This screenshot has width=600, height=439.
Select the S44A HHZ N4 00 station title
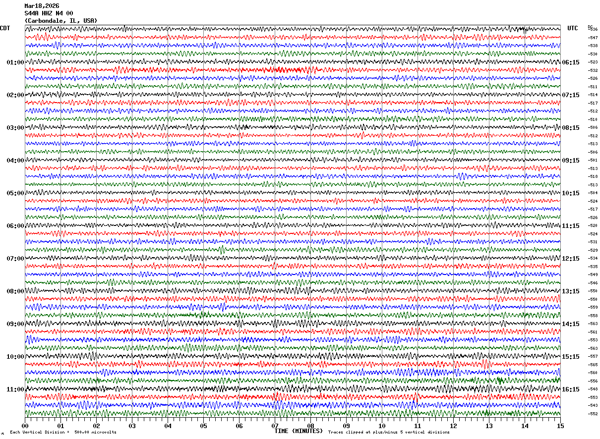point(49,13)
